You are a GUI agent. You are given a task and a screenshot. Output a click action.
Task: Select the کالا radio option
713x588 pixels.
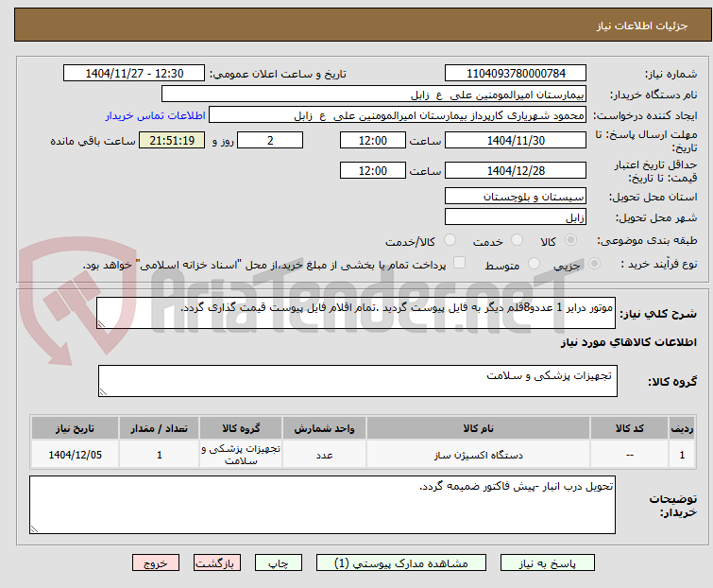coord(570,240)
